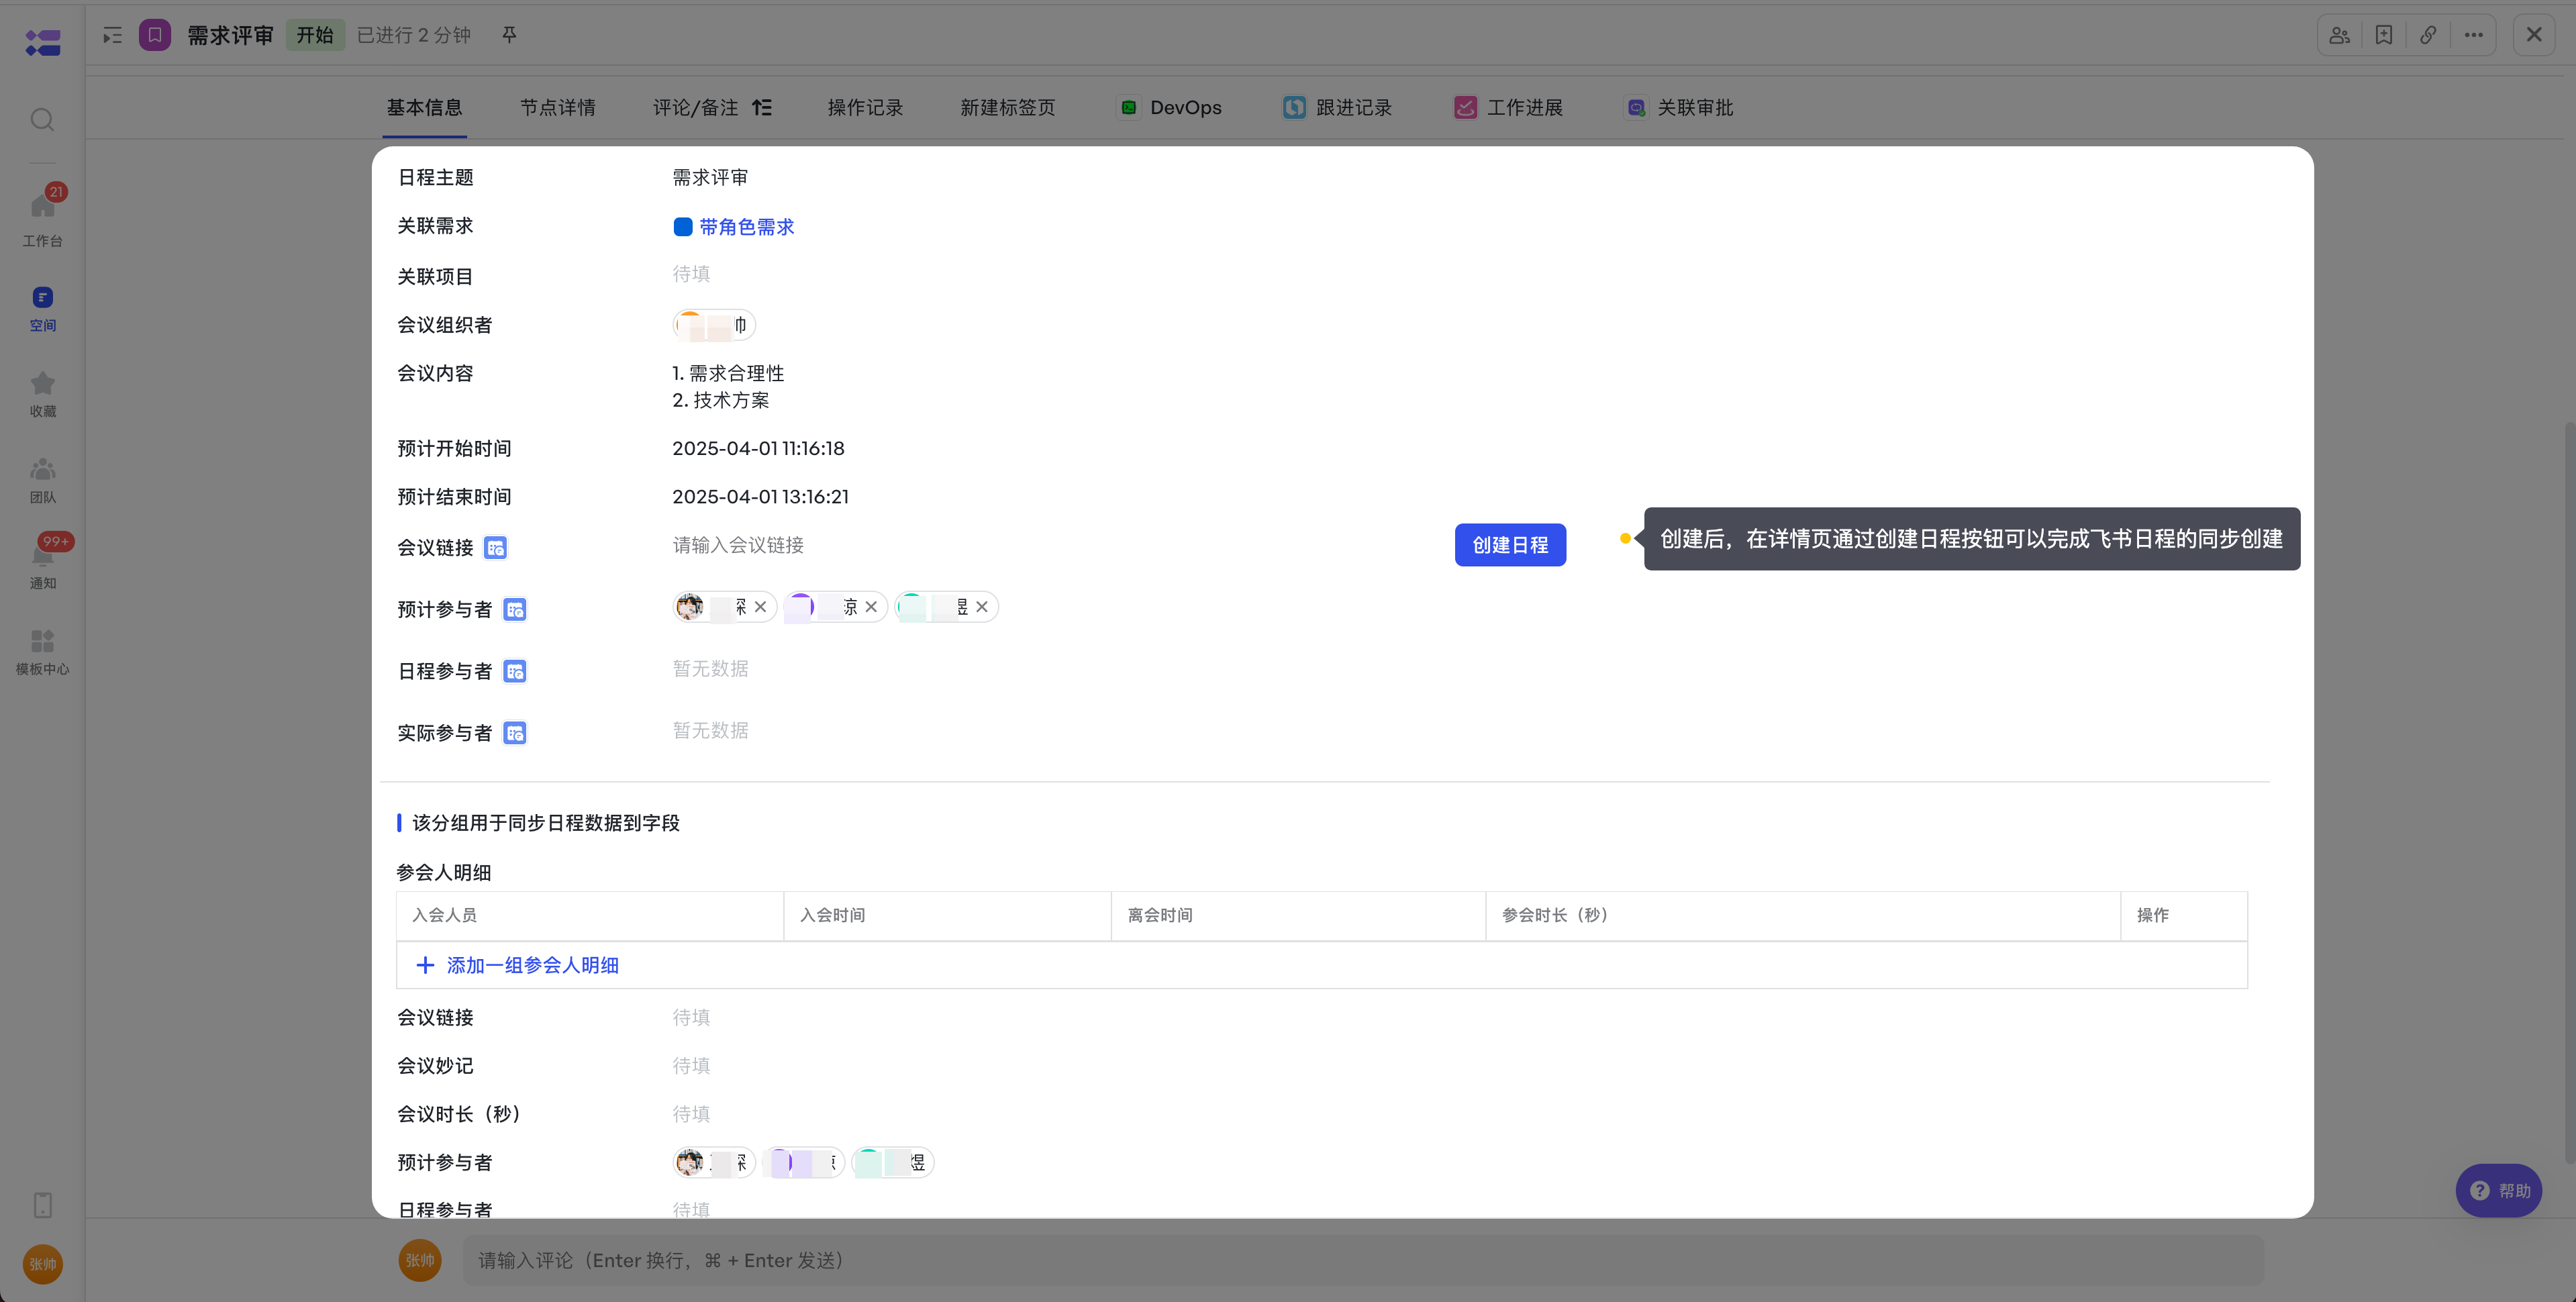Open the 评论/备注 tab
2576x1302 pixels.
(x=696, y=107)
